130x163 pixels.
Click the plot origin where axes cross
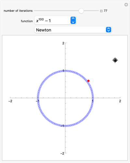click(65, 98)
